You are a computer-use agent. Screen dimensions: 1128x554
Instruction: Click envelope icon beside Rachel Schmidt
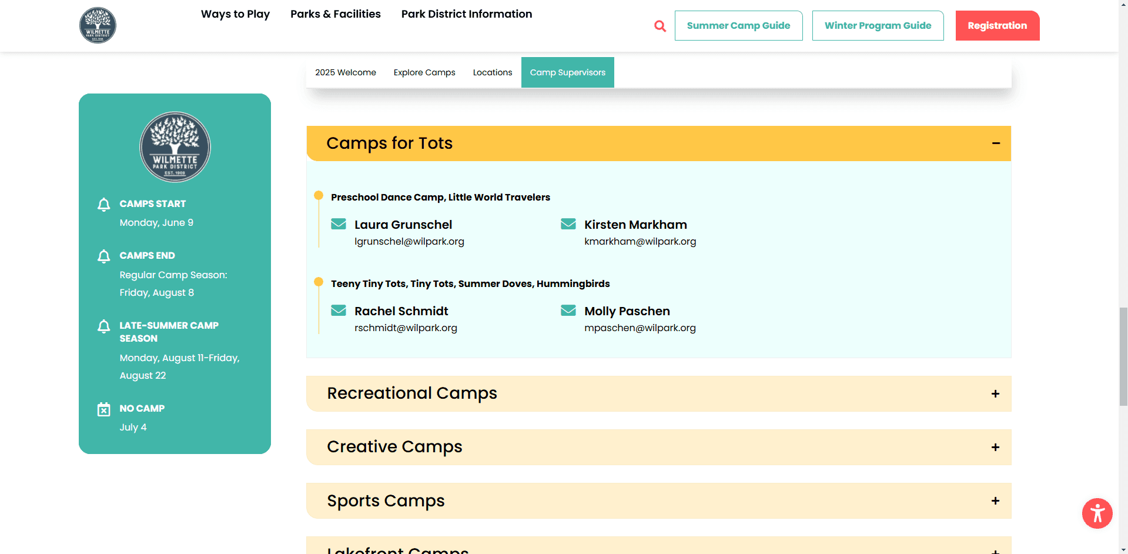click(x=339, y=311)
